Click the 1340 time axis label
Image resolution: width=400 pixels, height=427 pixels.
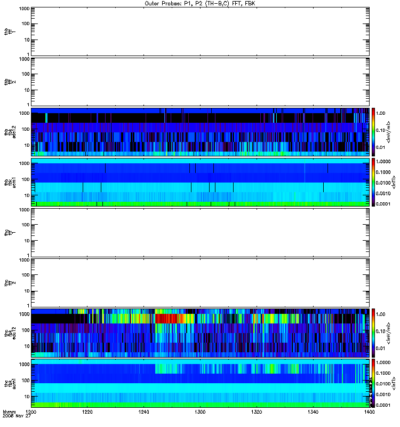313,412
